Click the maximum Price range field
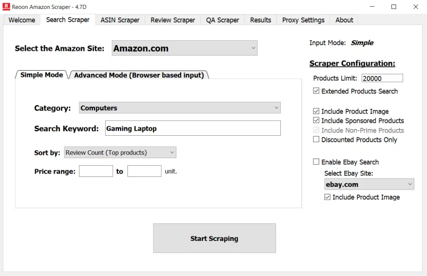The width and height of the screenshot is (427, 276). point(145,171)
